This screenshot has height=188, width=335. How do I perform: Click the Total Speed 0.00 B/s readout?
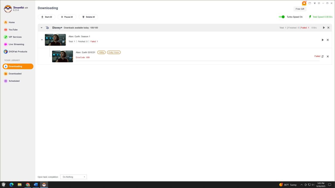[322, 17]
